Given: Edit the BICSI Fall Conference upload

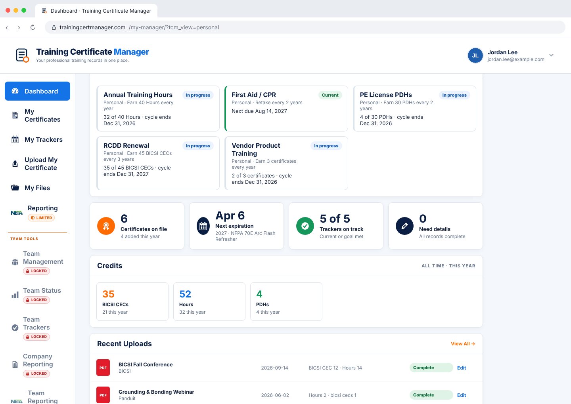Looking at the screenshot, I should pos(462,368).
